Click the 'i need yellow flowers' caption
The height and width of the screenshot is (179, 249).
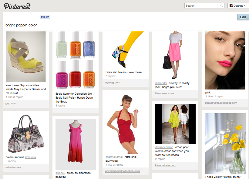(223, 177)
